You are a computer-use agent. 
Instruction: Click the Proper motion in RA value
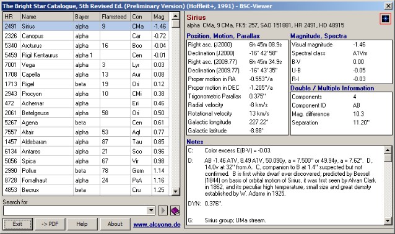click(261, 79)
